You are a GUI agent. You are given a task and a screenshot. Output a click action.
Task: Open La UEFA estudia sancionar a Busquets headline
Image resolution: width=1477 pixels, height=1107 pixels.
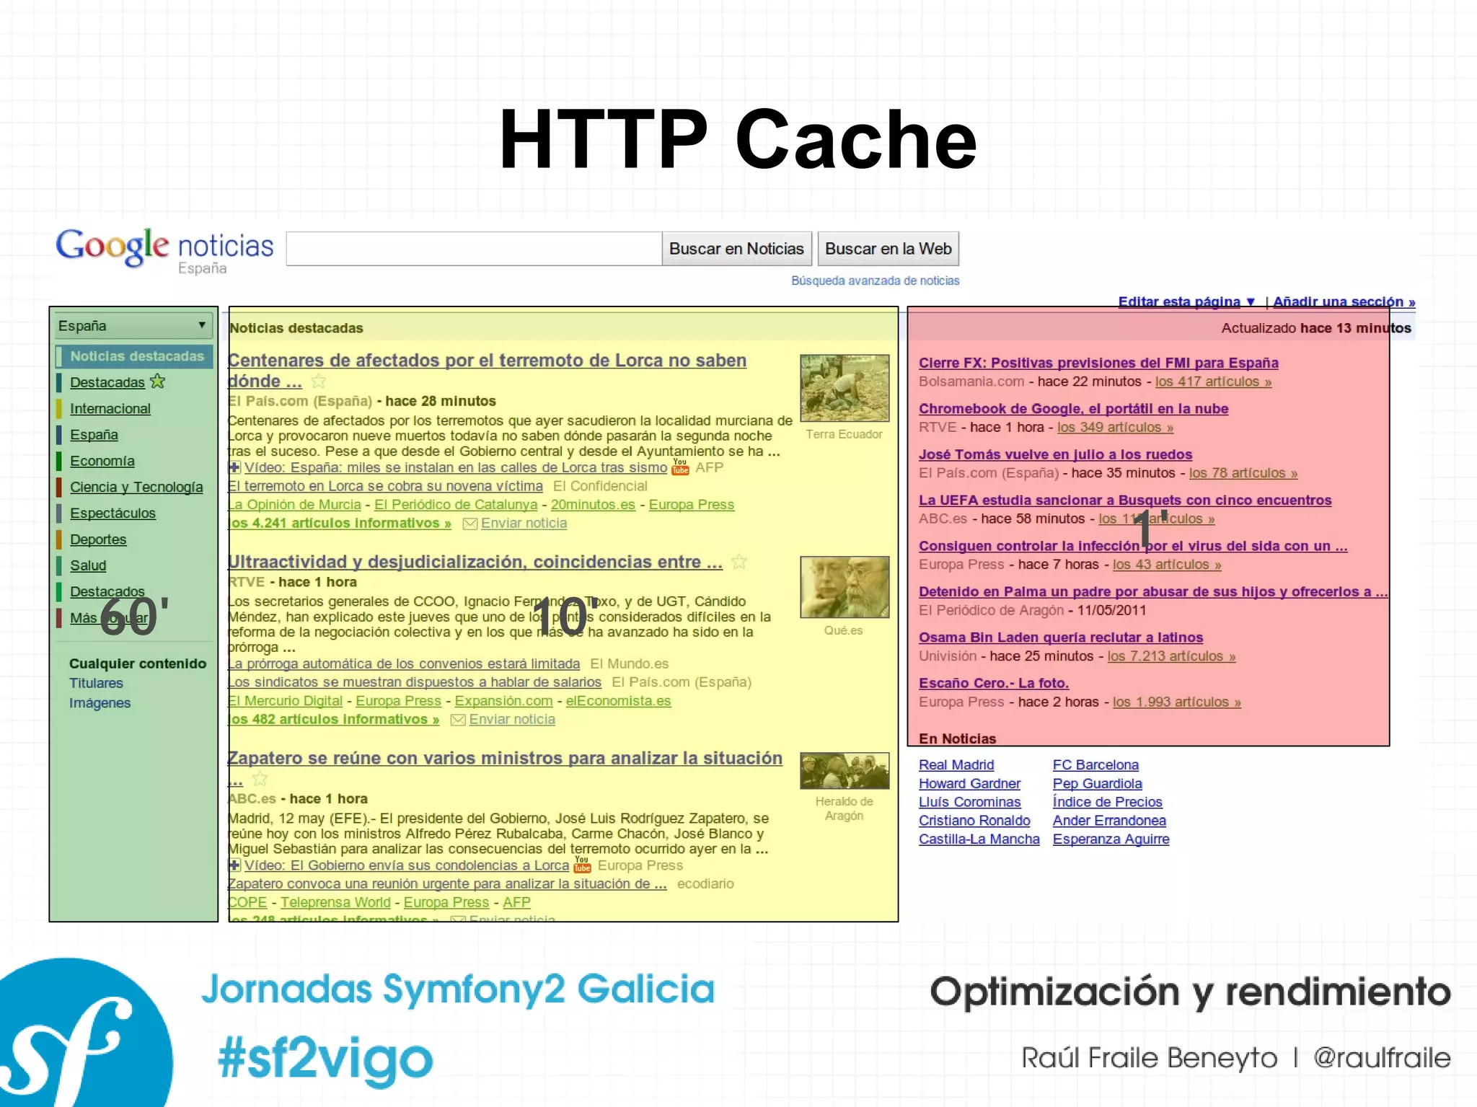[x=1125, y=500]
